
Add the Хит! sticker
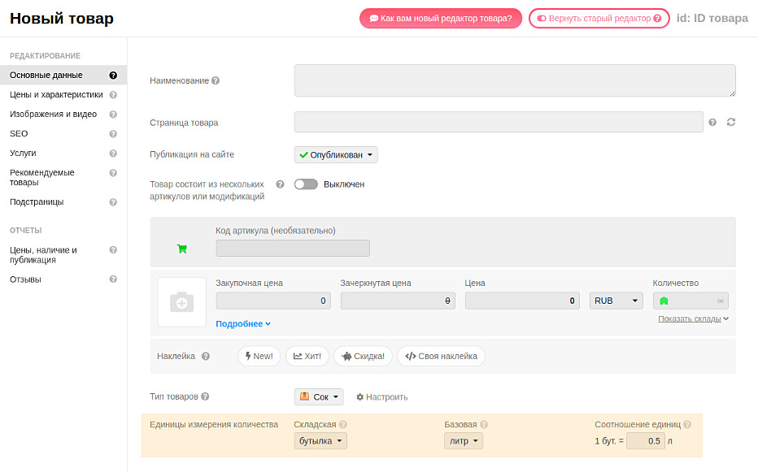[307, 356]
